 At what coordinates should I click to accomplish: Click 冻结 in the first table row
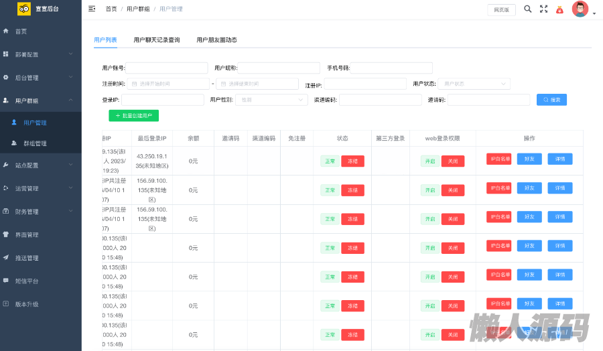pyautogui.click(x=352, y=161)
